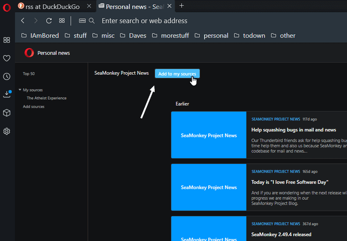The width and height of the screenshot is (347, 241).
Task: Select The Atheist Experience source
Action: (46, 98)
